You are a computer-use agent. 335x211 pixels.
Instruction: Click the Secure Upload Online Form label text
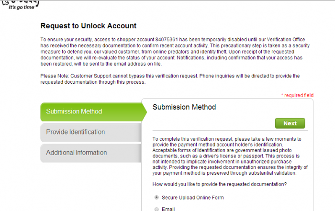(x=193, y=198)
